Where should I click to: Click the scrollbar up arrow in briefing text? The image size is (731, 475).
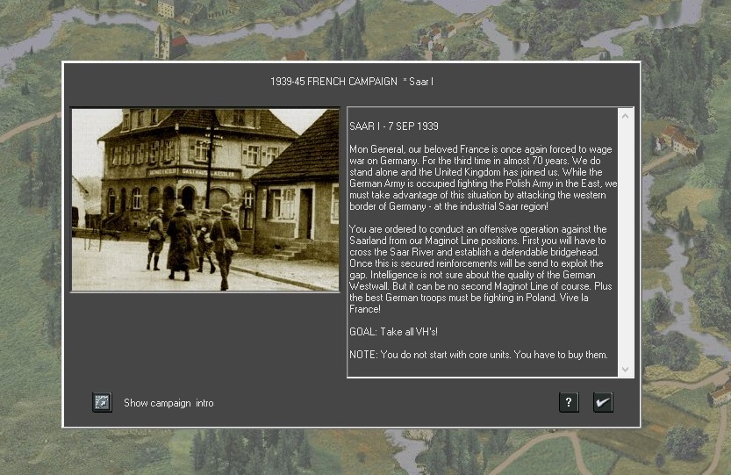coord(625,116)
